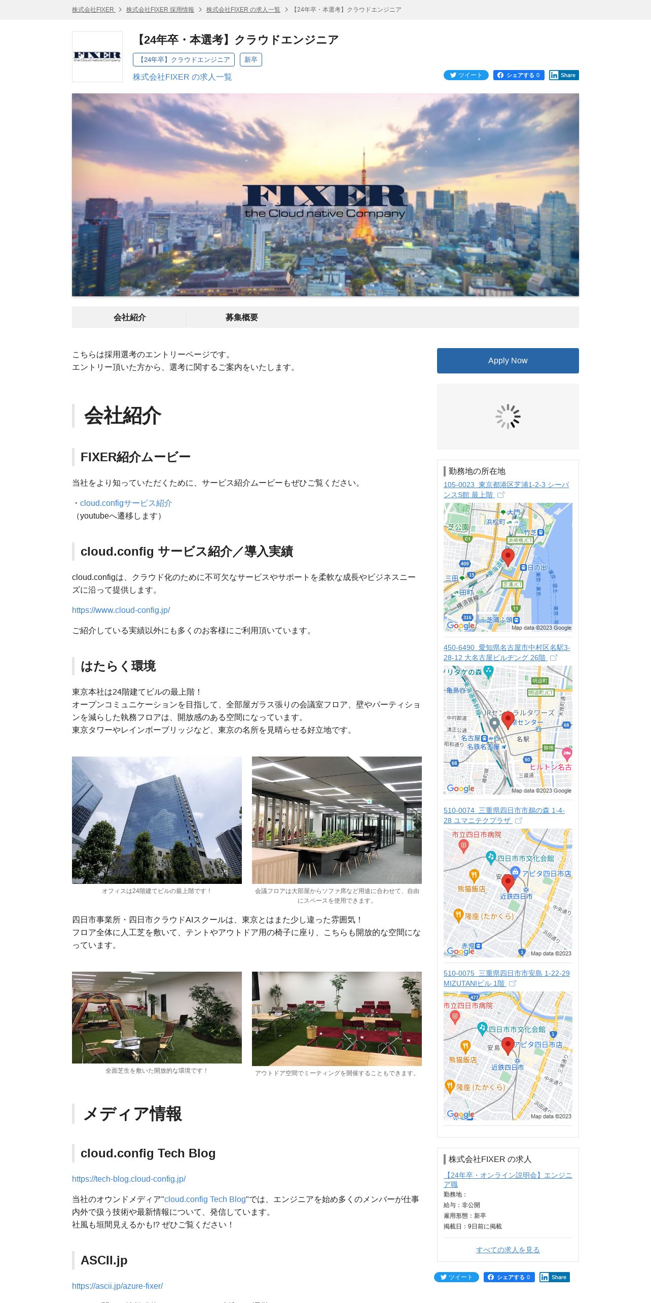Click the Tokyo Shibaura map thumbnail
The height and width of the screenshot is (1303, 651).
(508, 567)
